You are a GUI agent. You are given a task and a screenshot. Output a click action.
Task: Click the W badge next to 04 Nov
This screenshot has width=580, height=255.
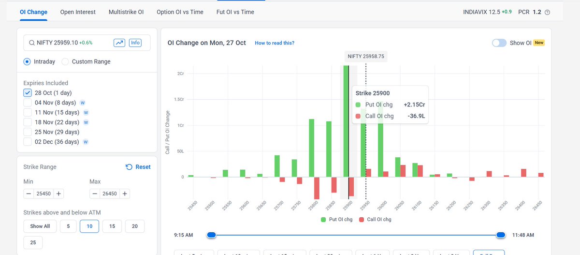tap(82, 103)
